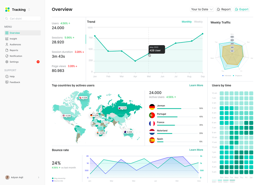The height and width of the screenshot is (185, 260).
Task: Click the Session duration 3m 43s value
Action: [x=58, y=56]
